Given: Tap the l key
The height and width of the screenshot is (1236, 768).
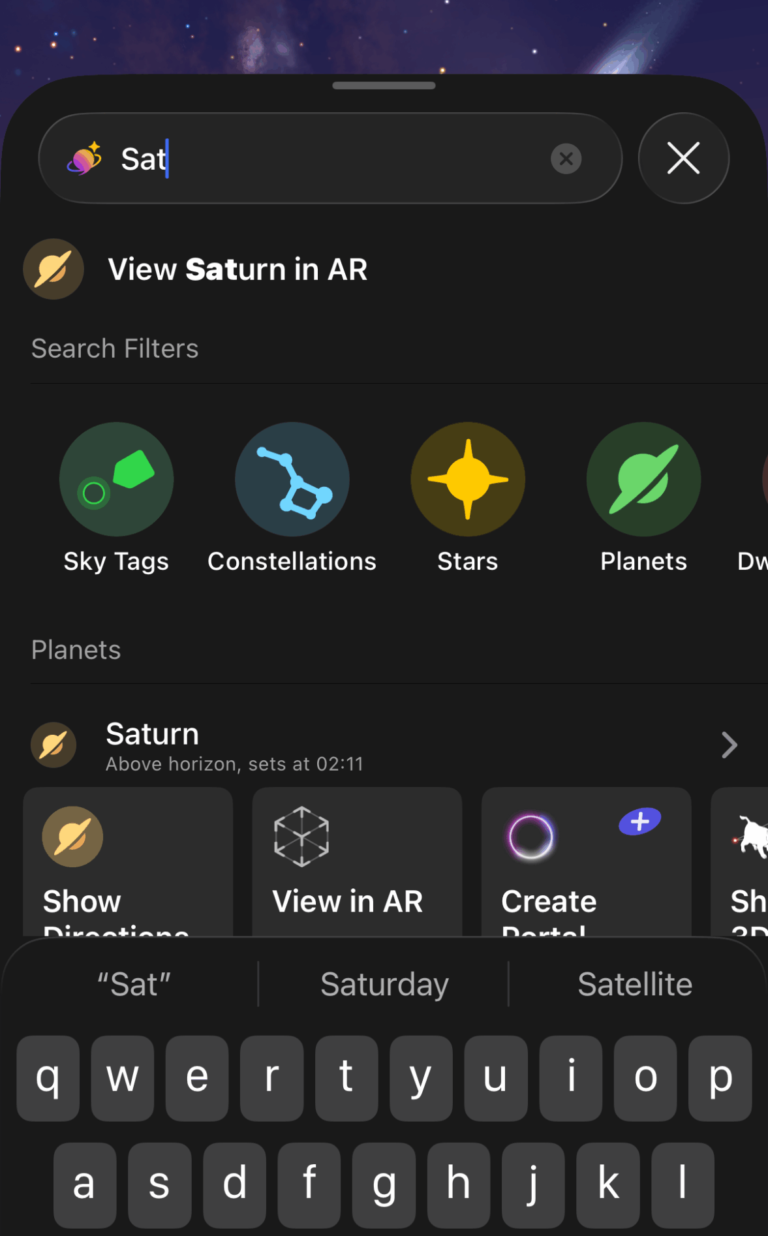Looking at the screenshot, I should [683, 1185].
